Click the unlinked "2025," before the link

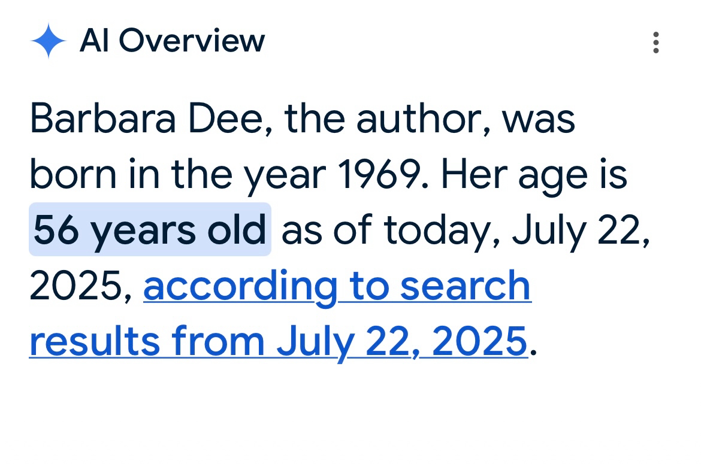pos(80,286)
